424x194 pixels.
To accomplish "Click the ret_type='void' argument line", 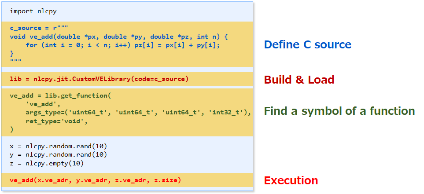I will point(56,121).
